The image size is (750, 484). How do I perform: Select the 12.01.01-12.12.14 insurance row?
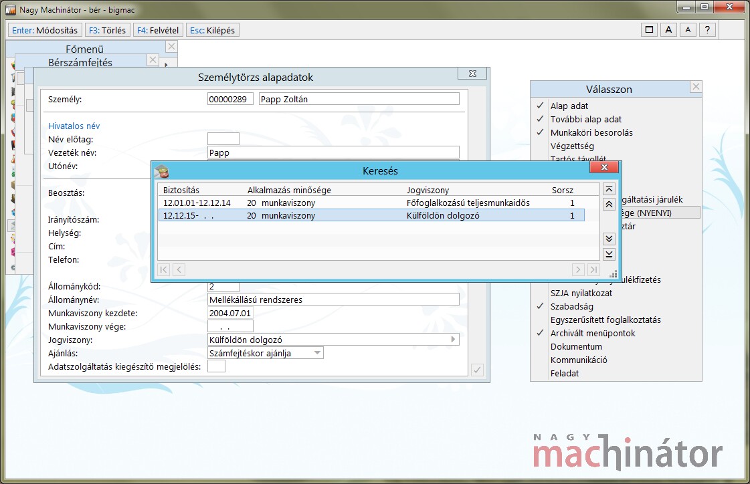point(371,203)
